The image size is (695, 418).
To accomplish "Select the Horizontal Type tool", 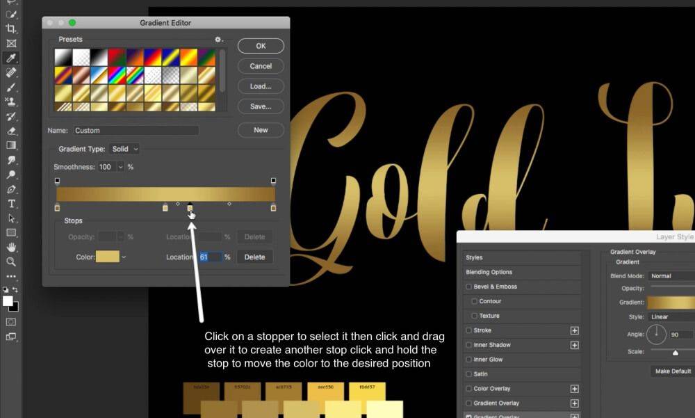I will (x=11, y=204).
